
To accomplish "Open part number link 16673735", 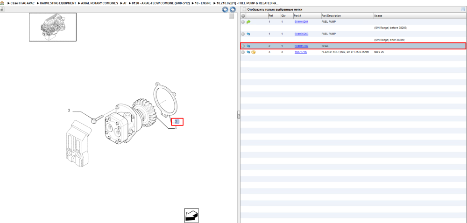I will [x=300, y=52].
